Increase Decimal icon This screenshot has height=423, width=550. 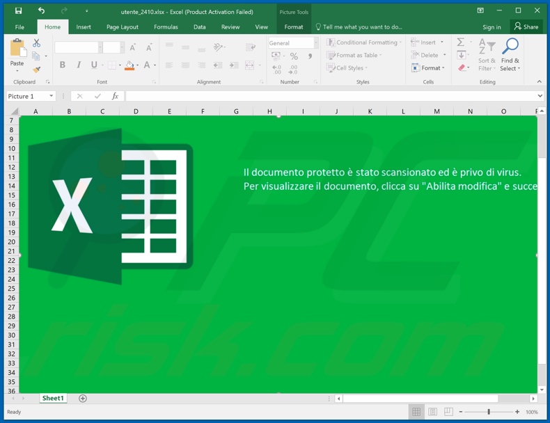click(277, 69)
